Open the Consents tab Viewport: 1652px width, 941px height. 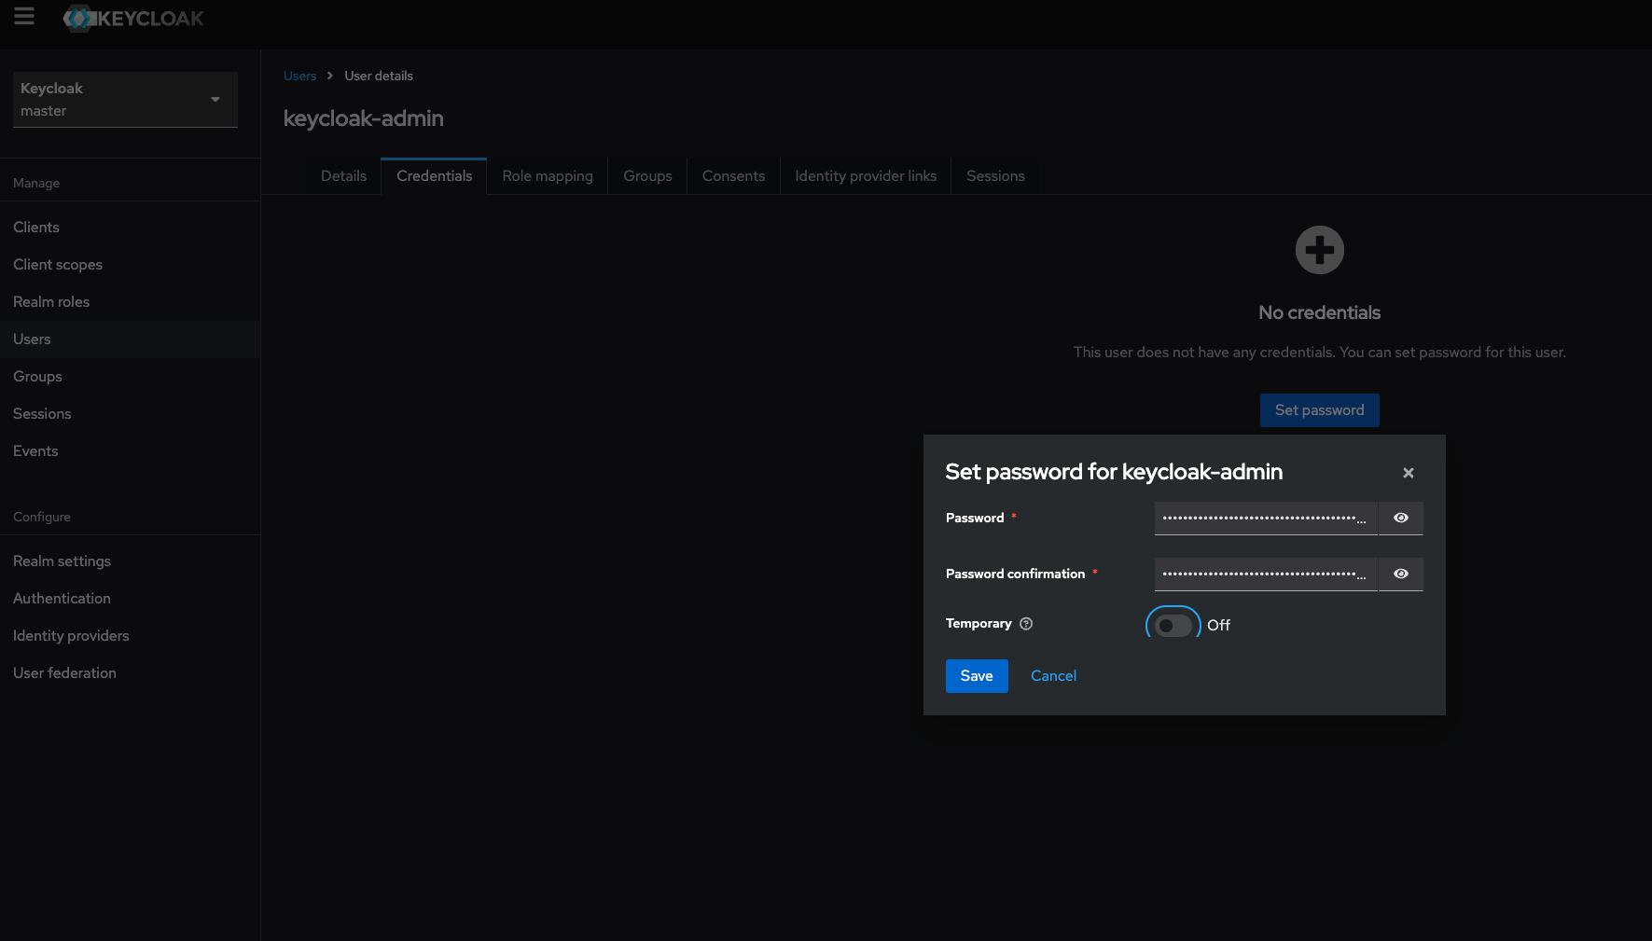tap(733, 176)
